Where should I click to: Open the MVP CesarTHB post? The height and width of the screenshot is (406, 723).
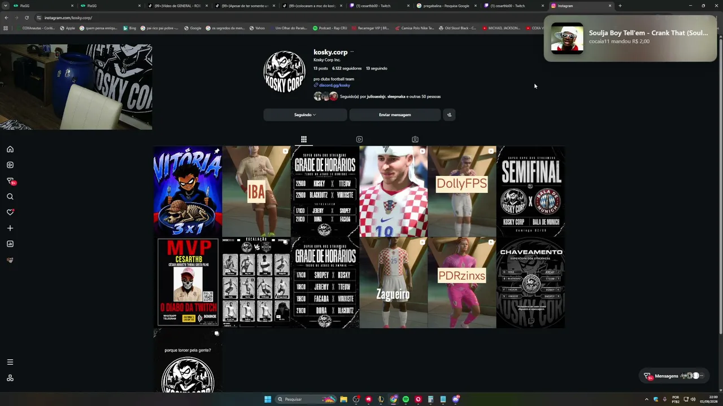[188, 283]
